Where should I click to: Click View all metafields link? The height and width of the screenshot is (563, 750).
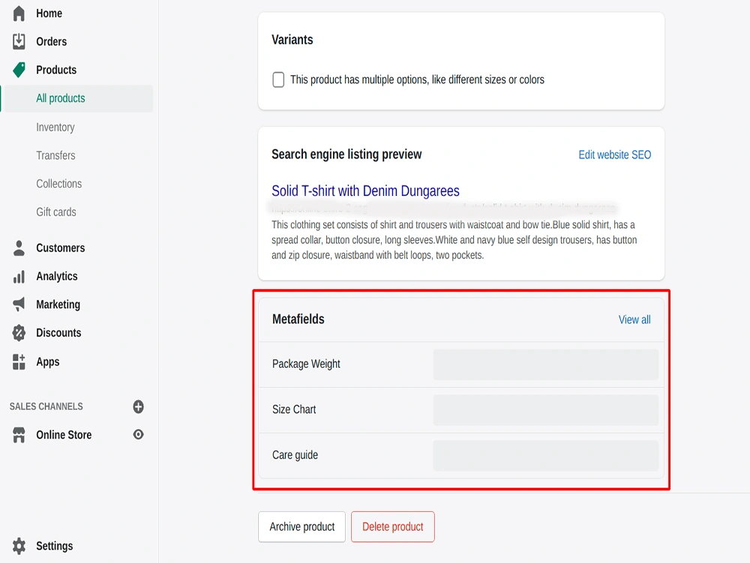(x=634, y=320)
